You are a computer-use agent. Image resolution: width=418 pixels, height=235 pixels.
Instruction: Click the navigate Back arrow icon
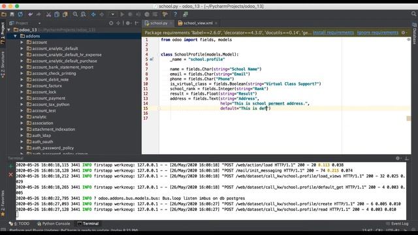[93, 14]
